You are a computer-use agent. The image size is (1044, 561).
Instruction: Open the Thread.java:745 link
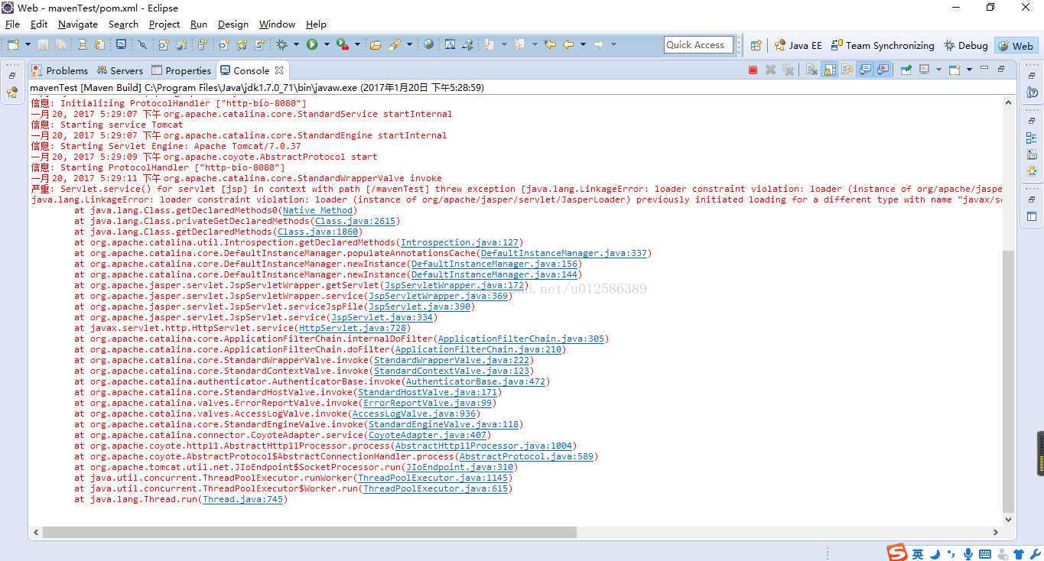(242, 499)
